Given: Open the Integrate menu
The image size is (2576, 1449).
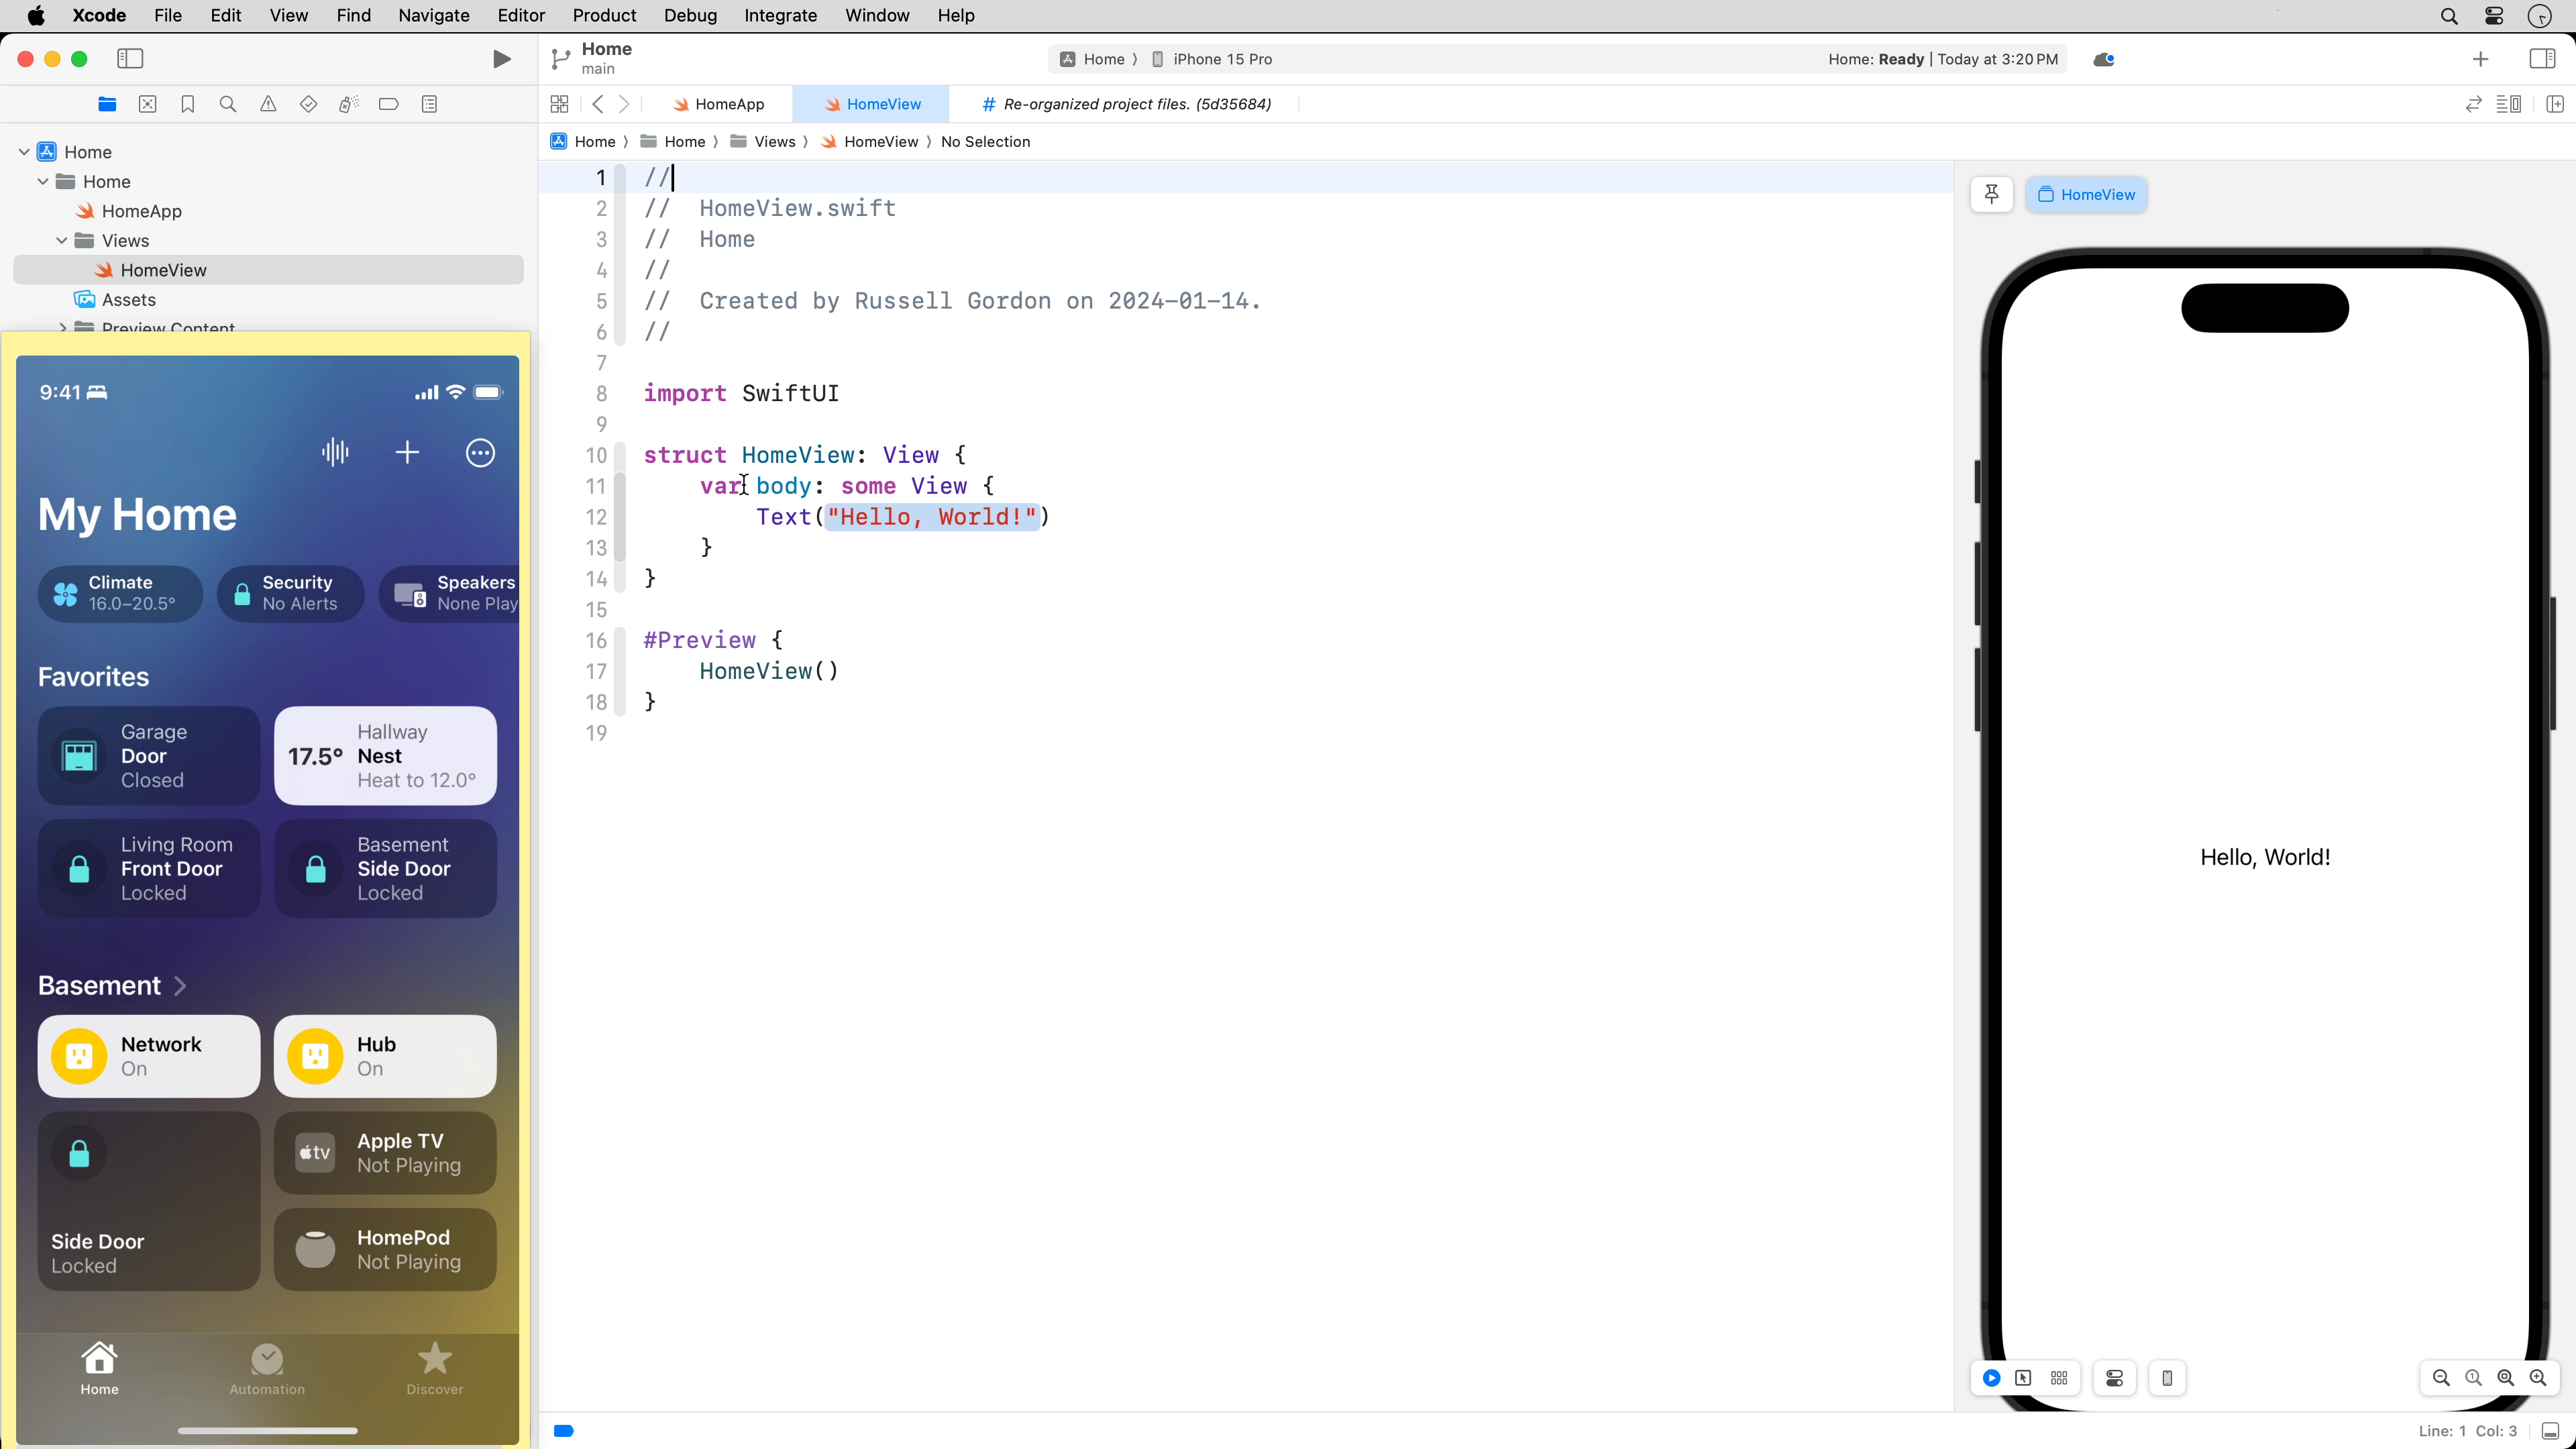Looking at the screenshot, I should [780, 15].
